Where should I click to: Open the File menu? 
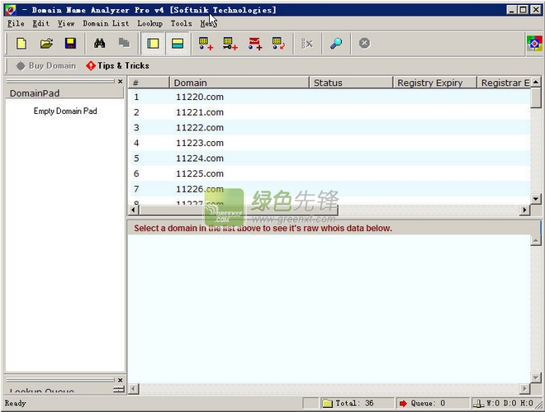click(x=16, y=24)
